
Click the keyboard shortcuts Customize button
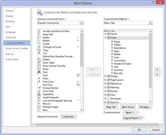(x=69, y=116)
